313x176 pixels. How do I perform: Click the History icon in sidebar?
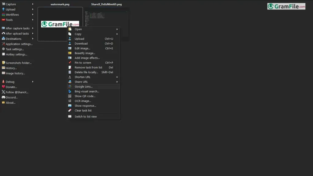[x=3, y=68]
